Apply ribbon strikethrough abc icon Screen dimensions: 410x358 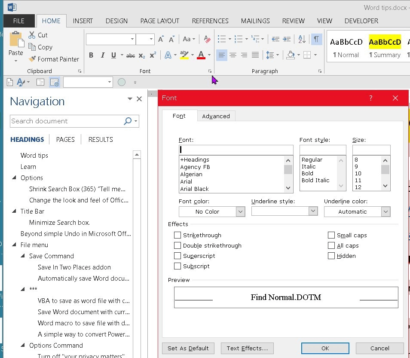131,55
